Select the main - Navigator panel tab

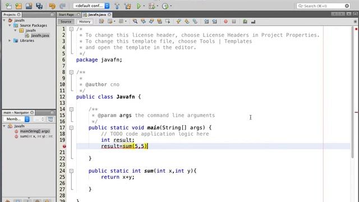[16, 112]
